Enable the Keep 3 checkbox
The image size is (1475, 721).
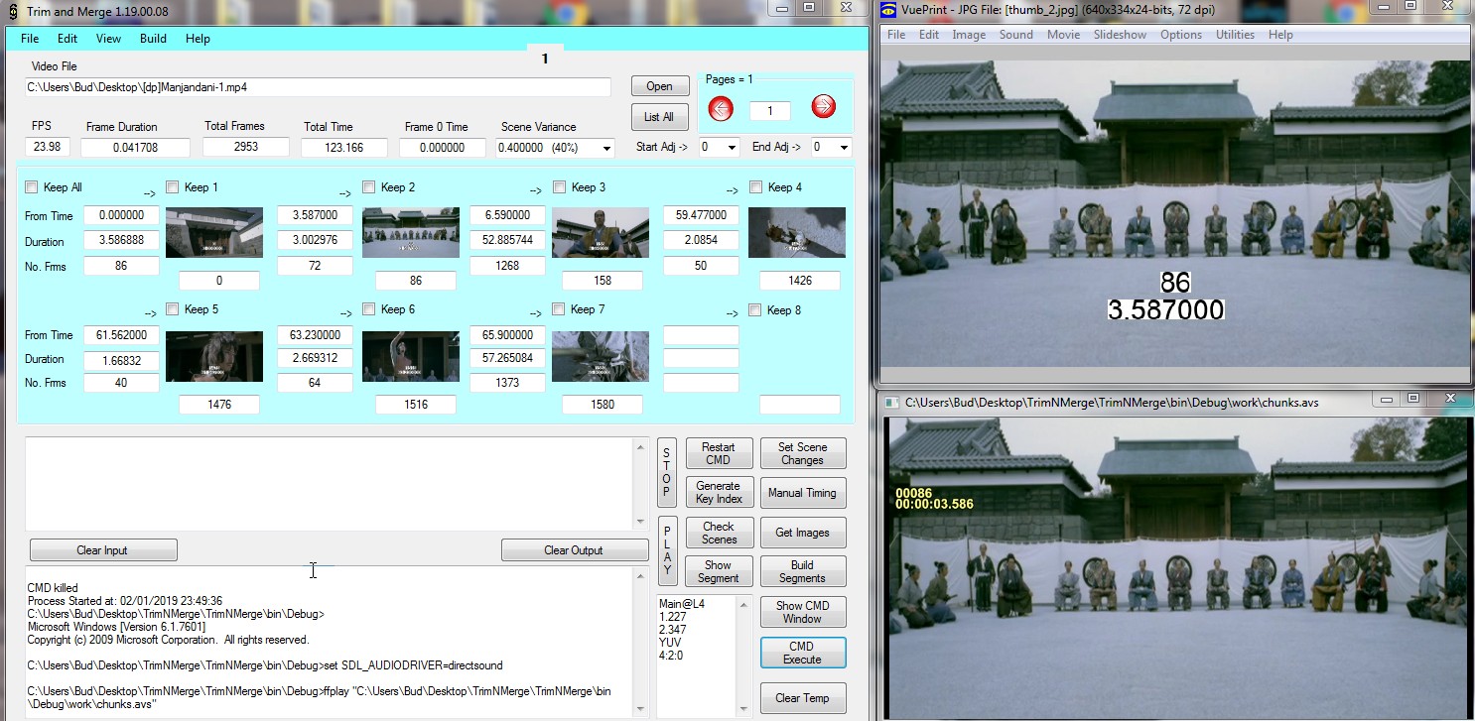(559, 187)
